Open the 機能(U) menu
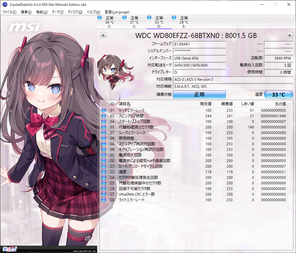This screenshot has height=253, width=296. point(42,12)
